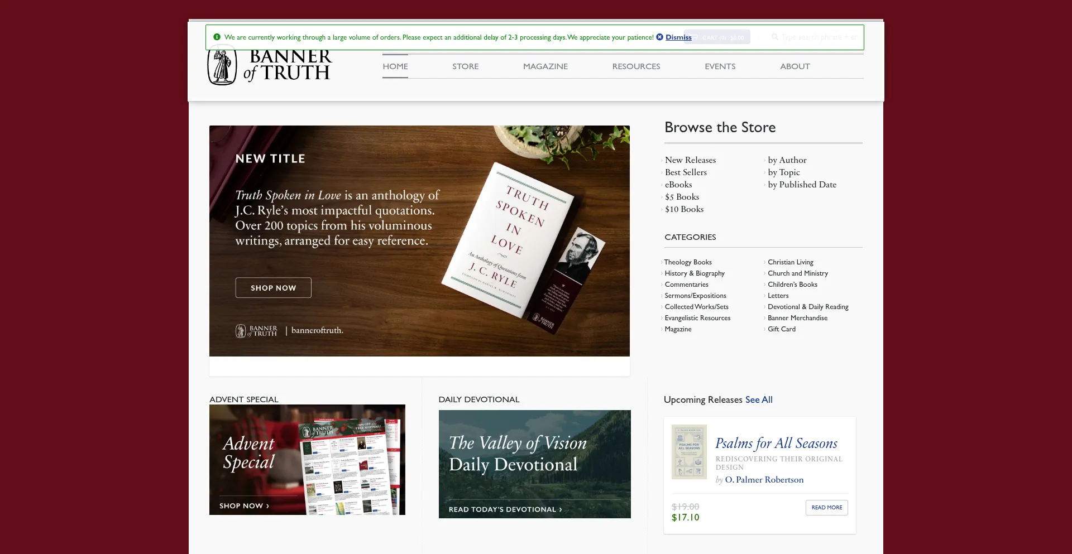Open the EVENTS menu
This screenshot has width=1072, height=554.
point(720,66)
